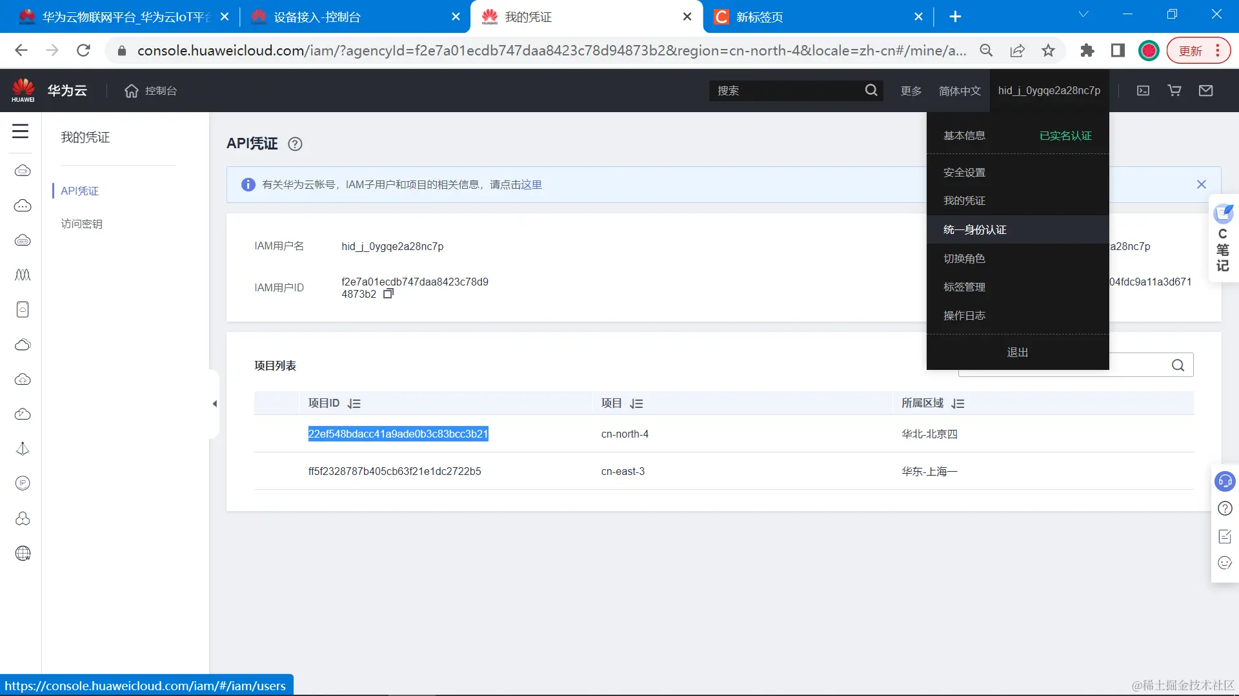The width and height of the screenshot is (1239, 696).
Task: Click the 华东-上海一 region cell
Action: pyautogui.click(x=929, y=471)
